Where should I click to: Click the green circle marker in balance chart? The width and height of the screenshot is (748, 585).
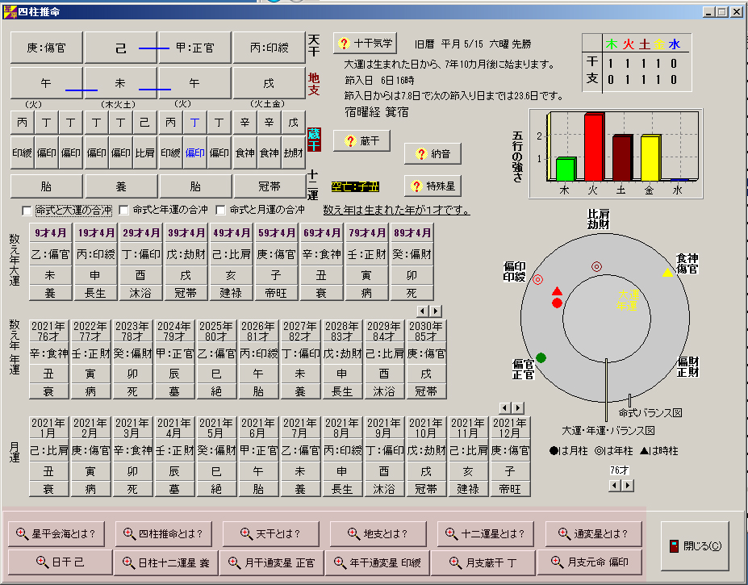tap(541, 357)
